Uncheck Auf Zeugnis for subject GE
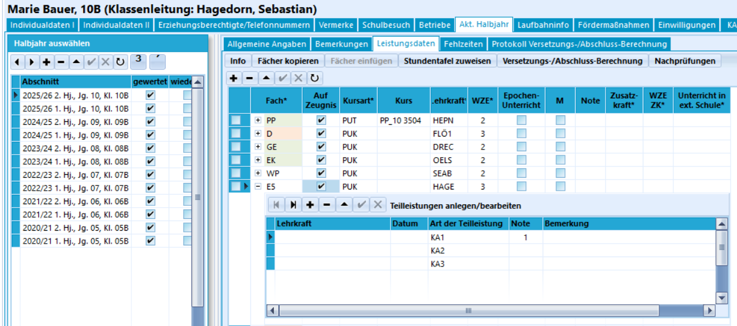 (321, 147)
